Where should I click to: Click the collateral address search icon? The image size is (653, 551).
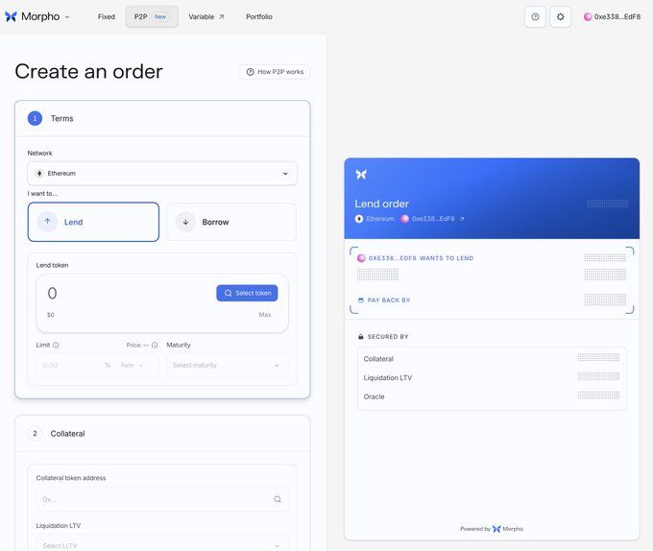tap(278, 499)
